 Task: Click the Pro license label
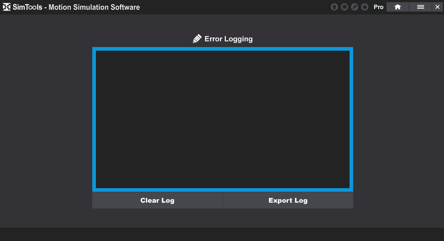point(379,7)
